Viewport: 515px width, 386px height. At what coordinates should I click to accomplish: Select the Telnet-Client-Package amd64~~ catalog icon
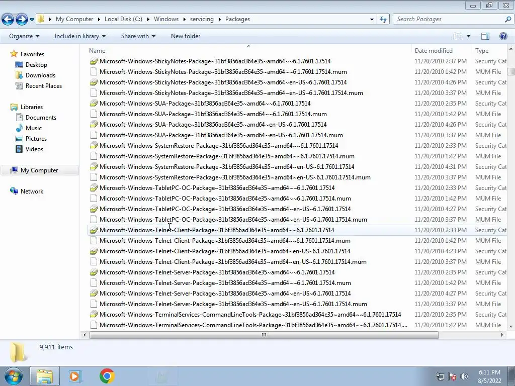click(x=94, y=230)
